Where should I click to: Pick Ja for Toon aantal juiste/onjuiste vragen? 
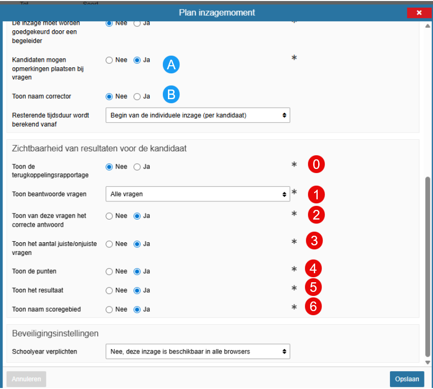coord(137,244)
